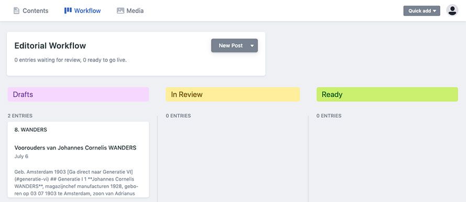Click the Media image icon

pos(120,10)
